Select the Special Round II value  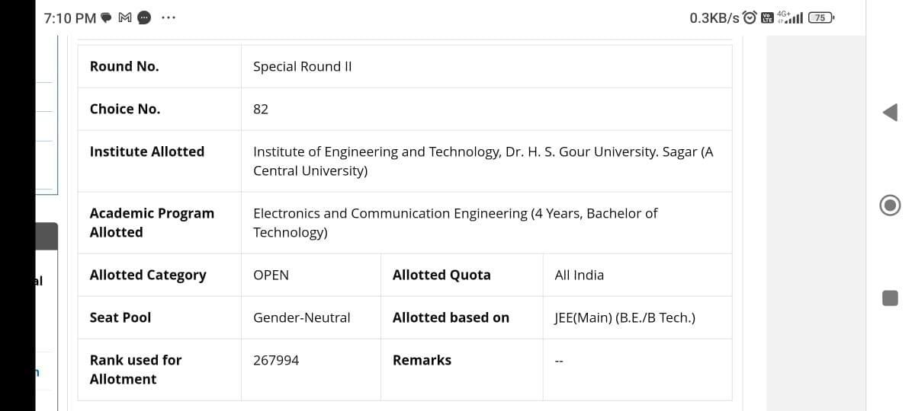click(x=302, y=66)
